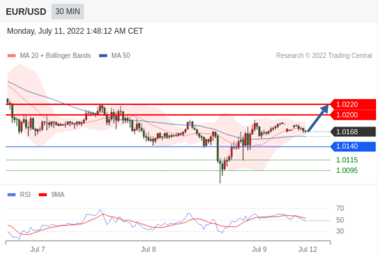Click the Jul 9 date axis label
Image resolution: width=378 pixels, height=256 pixels.
click(x=259, y=249)
